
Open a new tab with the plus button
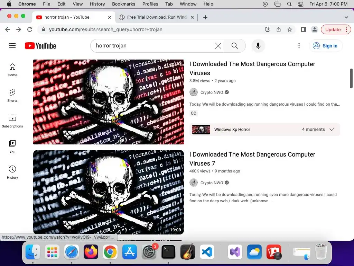coord(205,17)
